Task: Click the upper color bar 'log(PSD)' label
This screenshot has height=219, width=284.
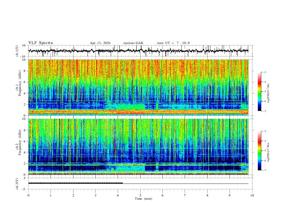Action: pos(268,93)
